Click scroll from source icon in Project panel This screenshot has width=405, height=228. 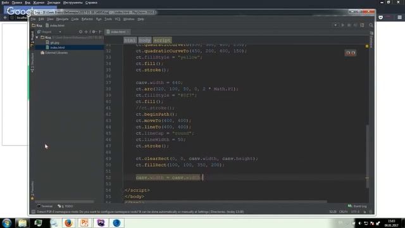pyautogui.click(x=80, y=32)
